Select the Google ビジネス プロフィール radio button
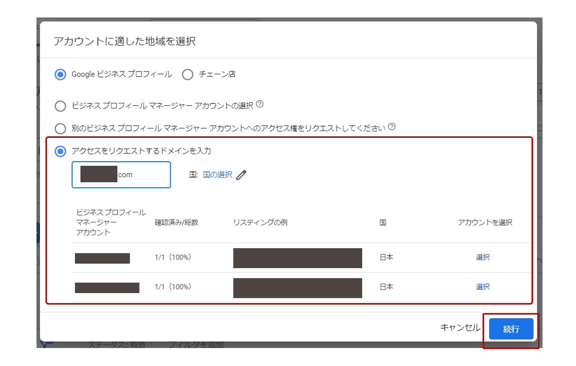This screenshot has width=576, height=366. click(x=60, y=74)
